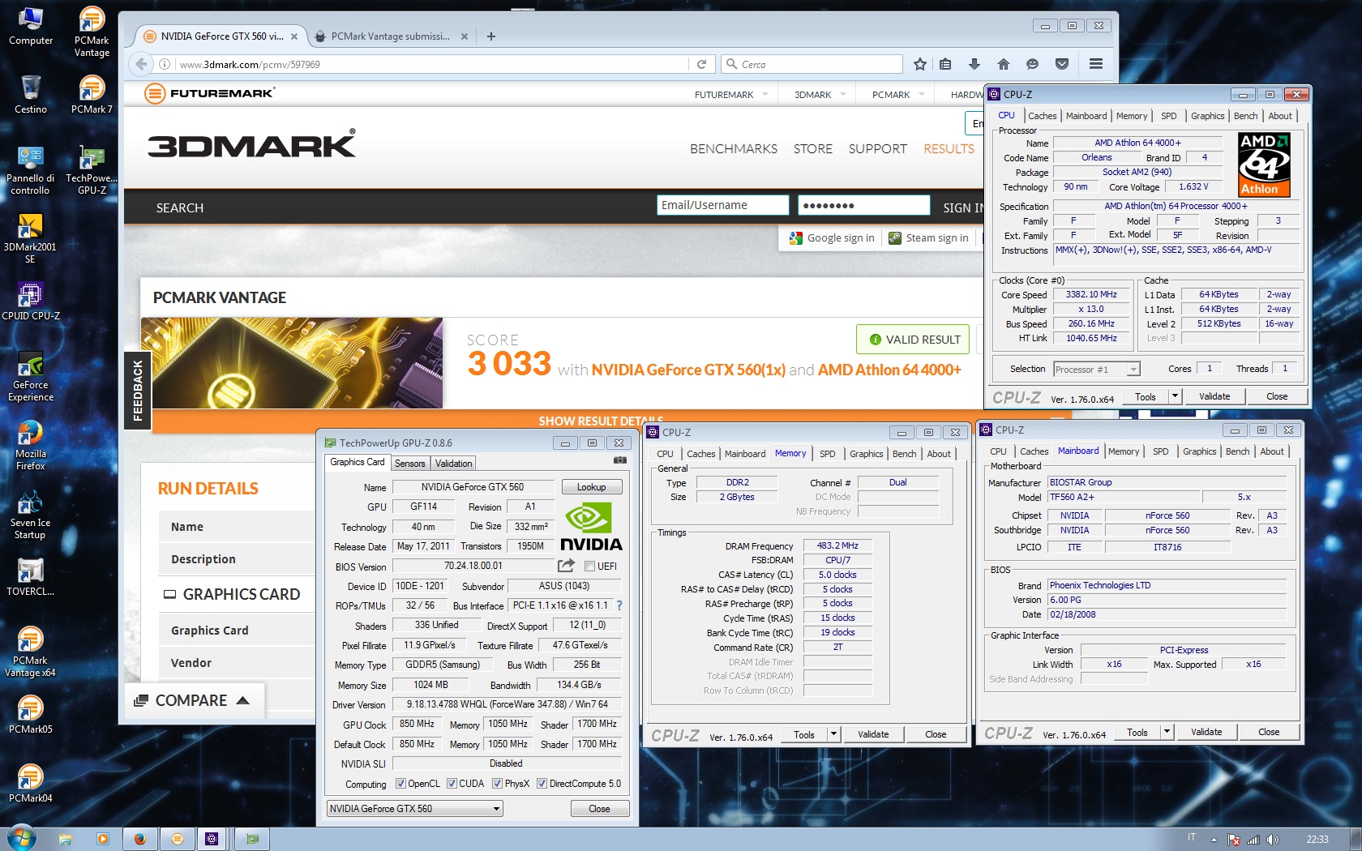
Task: Click Validate in CPU-Z Memory window
Action: click(x=873, y=734)
